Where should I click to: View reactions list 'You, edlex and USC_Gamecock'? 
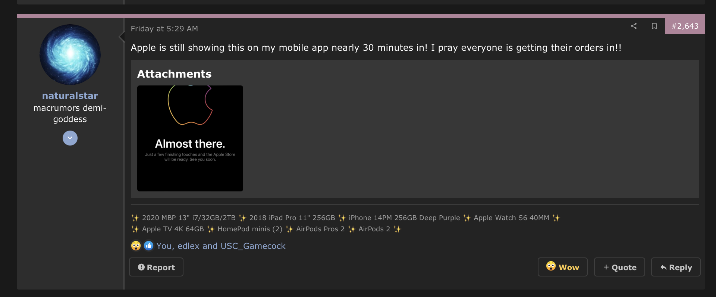[x=221, y=246]
